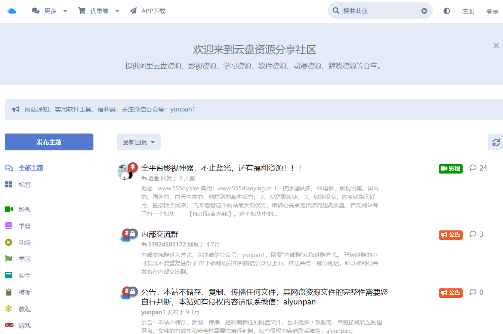Screen dimensions: 503x334
Task: Click the 游戏 gamepad sidebar icon
Action: [9, 325]
